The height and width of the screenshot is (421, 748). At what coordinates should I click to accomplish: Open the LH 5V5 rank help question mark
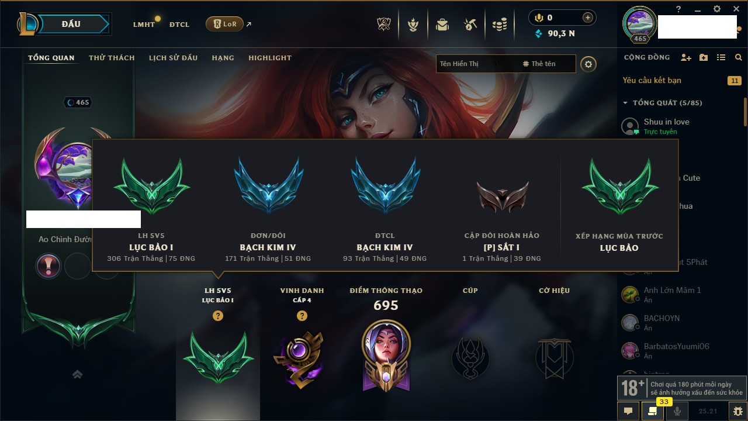coord(218,316)
